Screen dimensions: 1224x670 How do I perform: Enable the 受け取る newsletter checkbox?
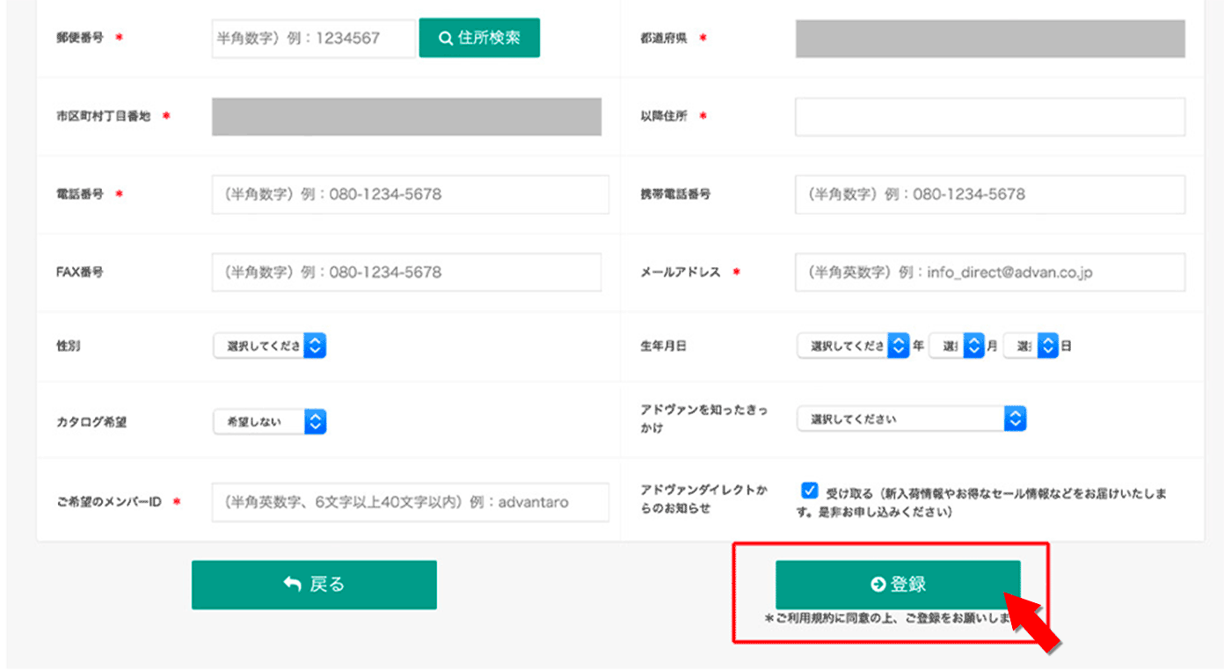tap(809, 492)
